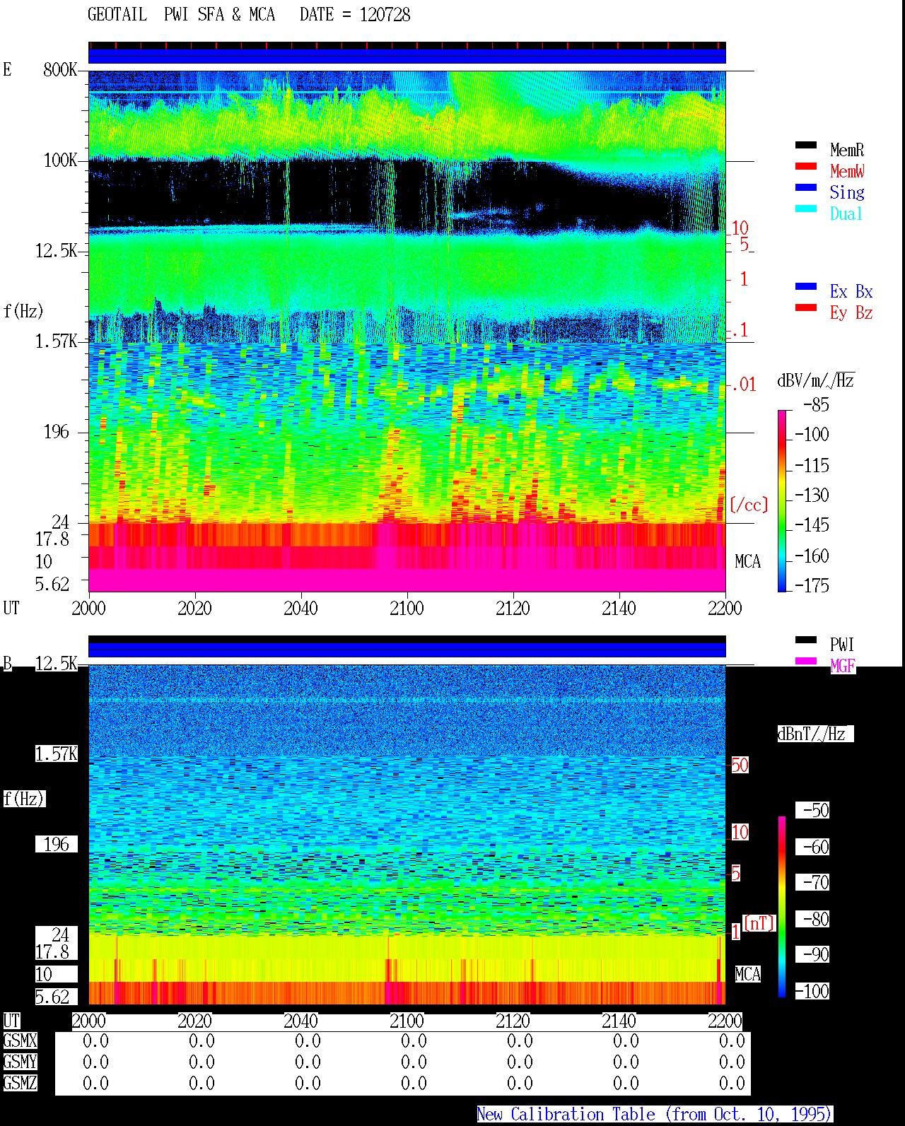Click the red MemW legend swatch

pos(805,167)
